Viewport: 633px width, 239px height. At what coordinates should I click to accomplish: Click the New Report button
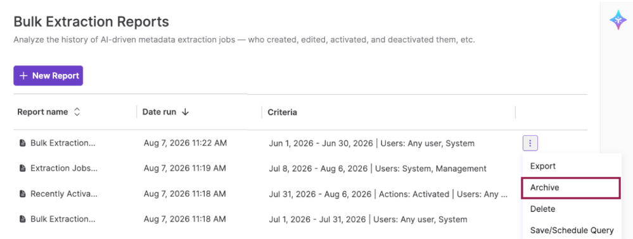tap(48, 76)
